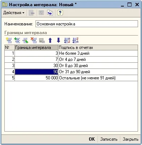Close the window with the title bar X
The height and width of the screenshot is (145, 142).
(x=137, y=5)
